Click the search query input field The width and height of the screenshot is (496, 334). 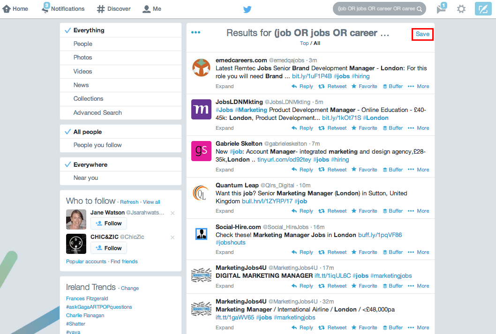click(376, 9)
